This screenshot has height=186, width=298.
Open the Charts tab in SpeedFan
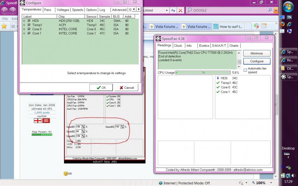[234, 46]
